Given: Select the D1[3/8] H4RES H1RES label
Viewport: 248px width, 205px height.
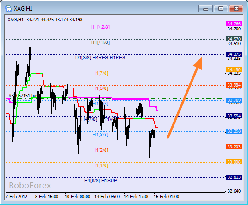Looking at the screenshot, I should click(100, 58).
